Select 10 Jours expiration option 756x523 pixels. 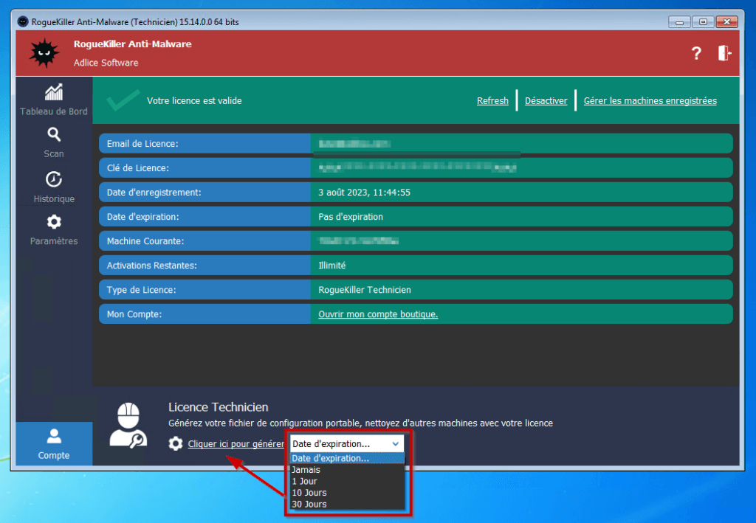pyautogui.click(x=309, y=493)
